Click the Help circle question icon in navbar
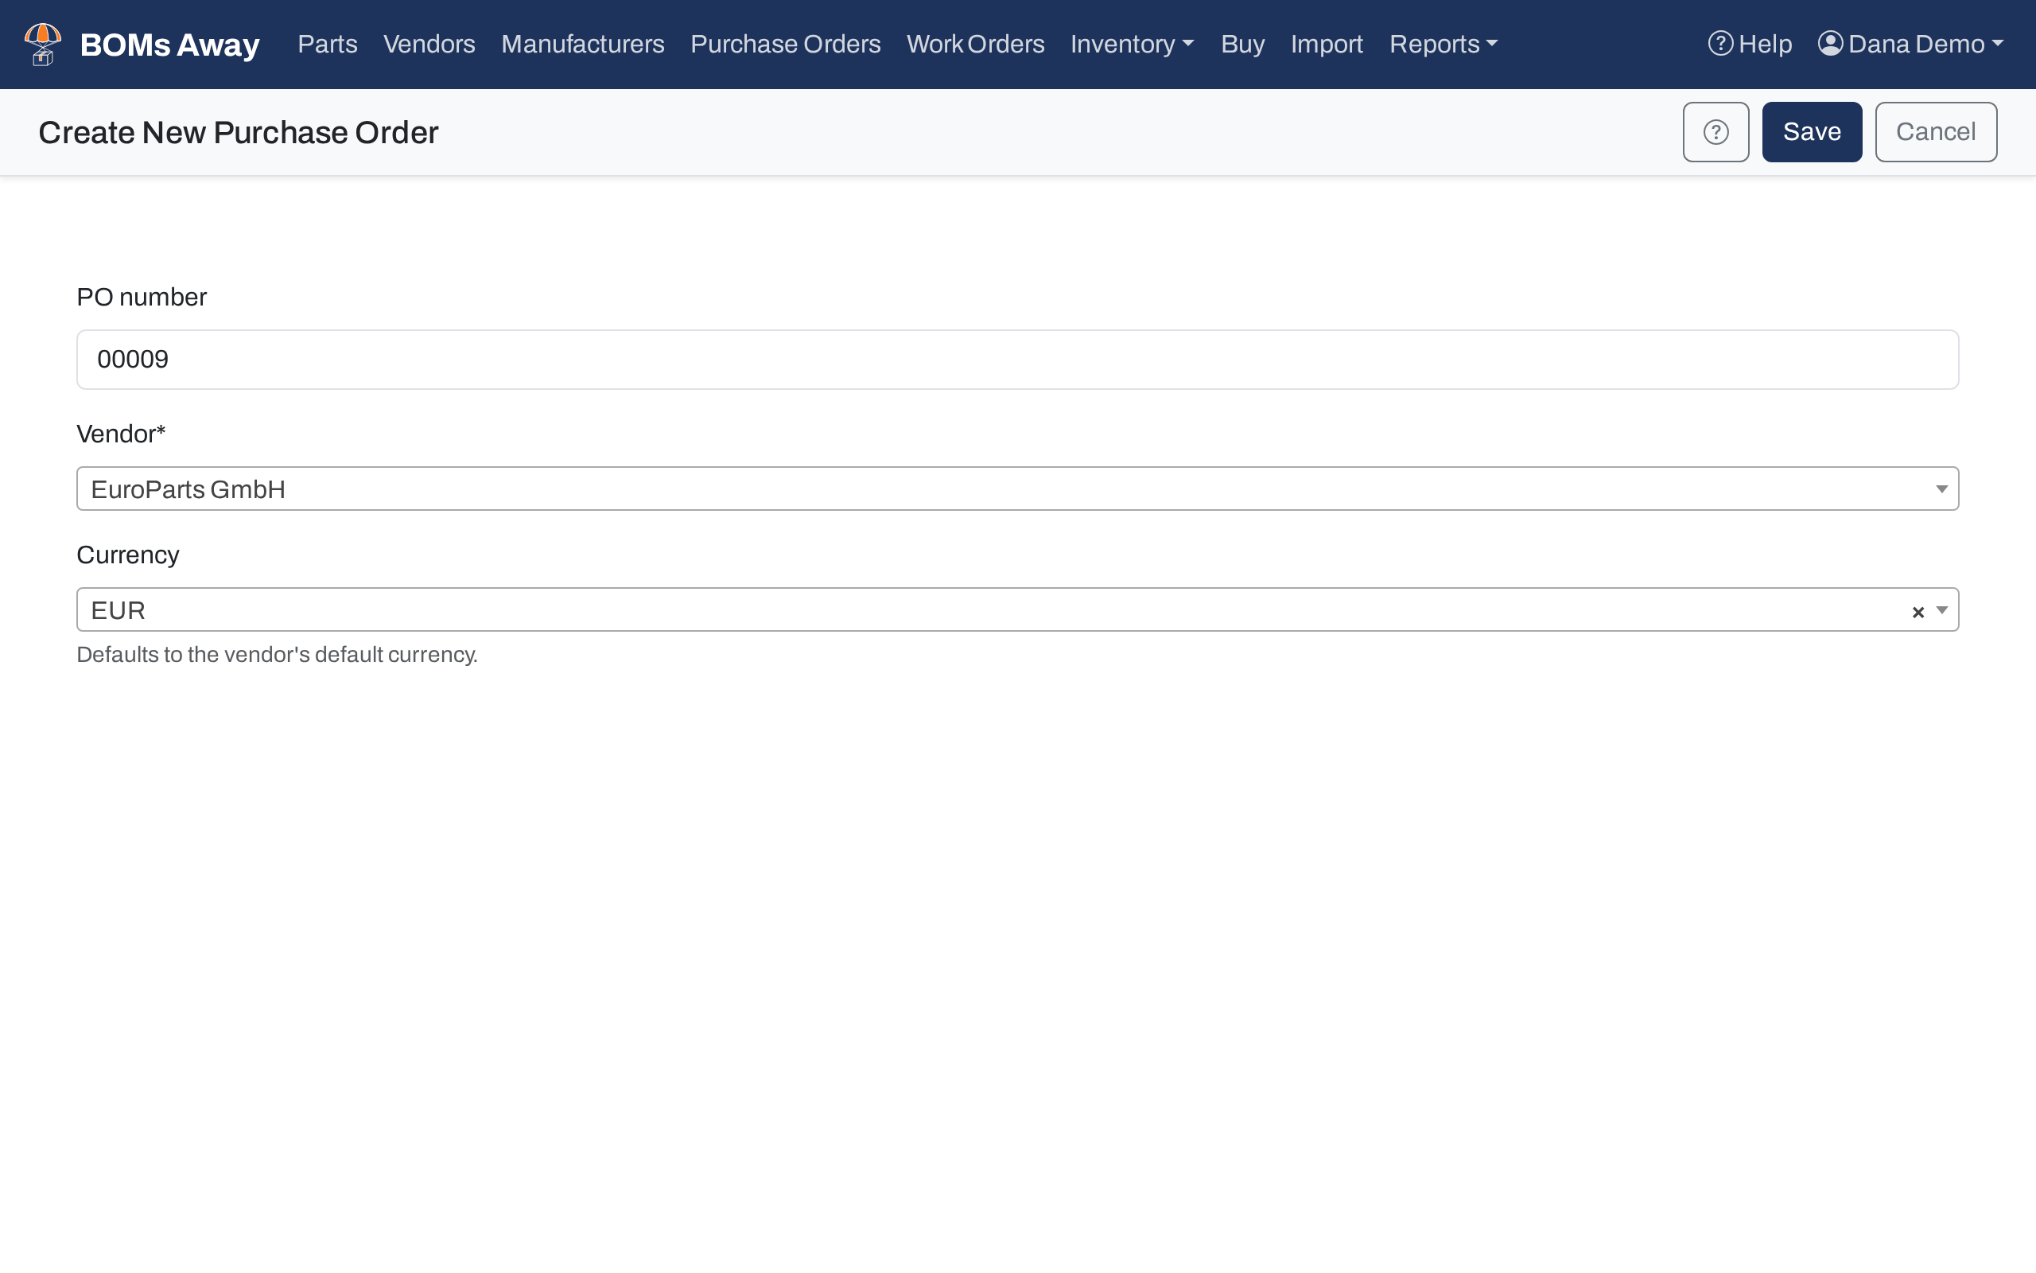Viewport: 2036px width, 1273px height. pyautogui.click(x=1720, y=43)
